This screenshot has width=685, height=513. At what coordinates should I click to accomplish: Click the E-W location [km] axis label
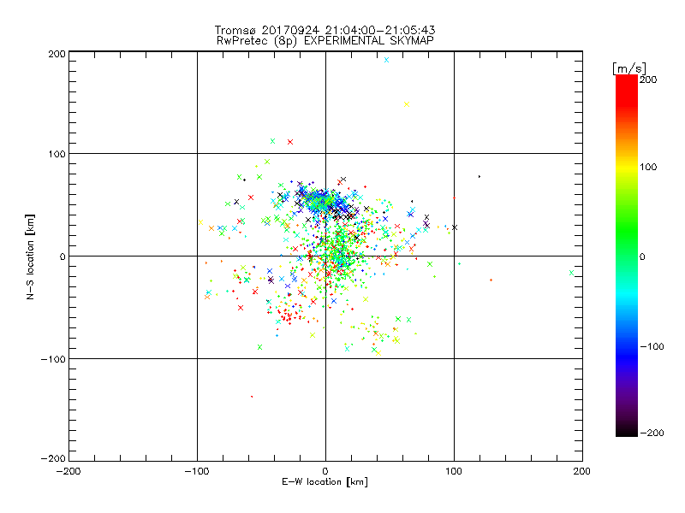[x=325, y=482]
